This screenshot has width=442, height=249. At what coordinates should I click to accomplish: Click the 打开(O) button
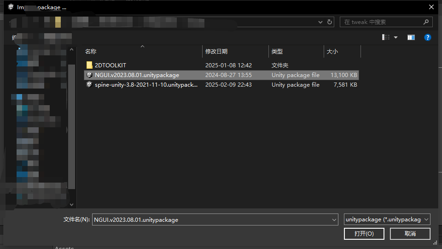pos(364,234)
